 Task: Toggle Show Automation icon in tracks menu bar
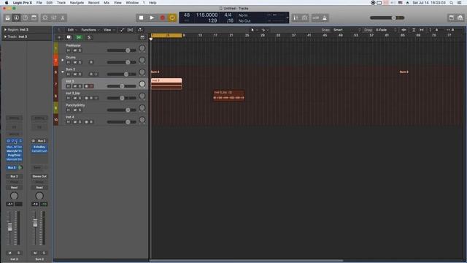click(122, 30)
